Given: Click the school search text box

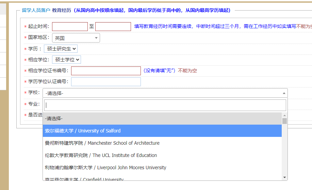Looking at the screenshot, I should click(165, 105).
